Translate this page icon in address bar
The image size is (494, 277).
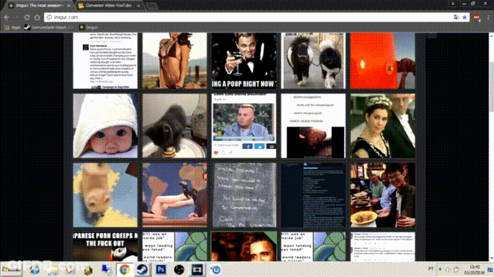pos(456,17)
